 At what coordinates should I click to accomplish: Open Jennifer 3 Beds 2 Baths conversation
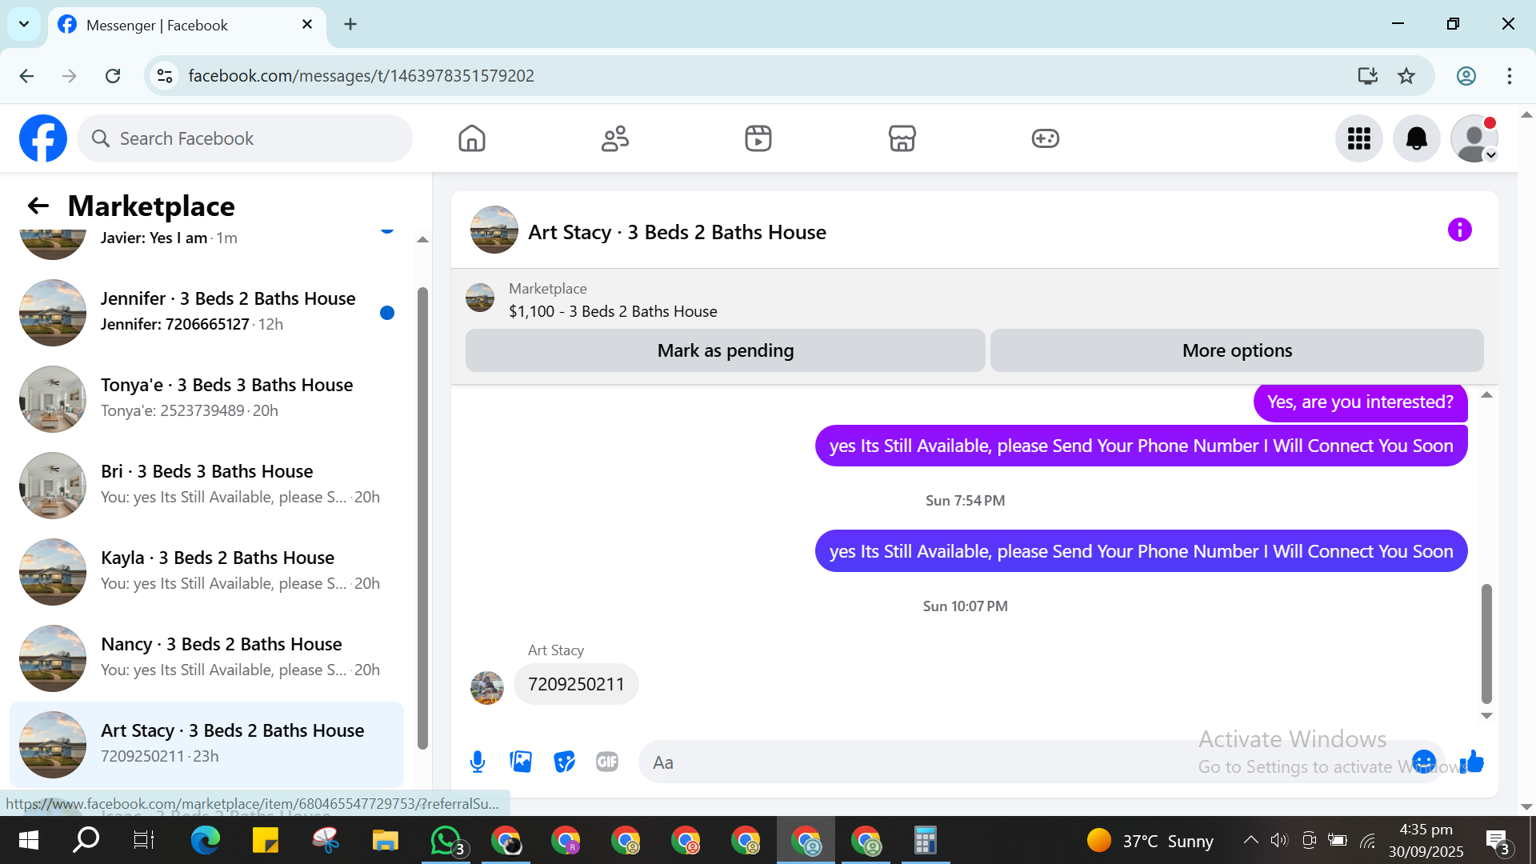[x=206, y=312]
